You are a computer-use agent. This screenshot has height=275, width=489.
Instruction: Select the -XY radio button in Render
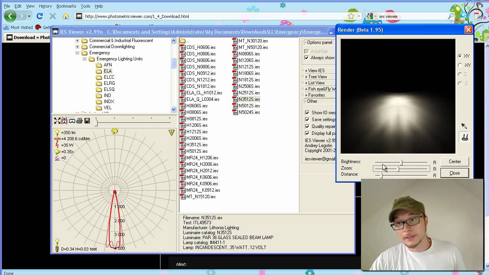click(460, 65)
